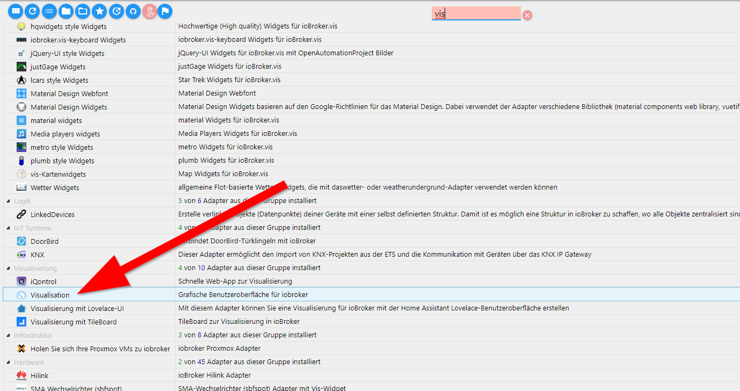This screenshot has width=740, height=391.
Task: Click the Proxmox adapter icon
Action: pos(21,349)
